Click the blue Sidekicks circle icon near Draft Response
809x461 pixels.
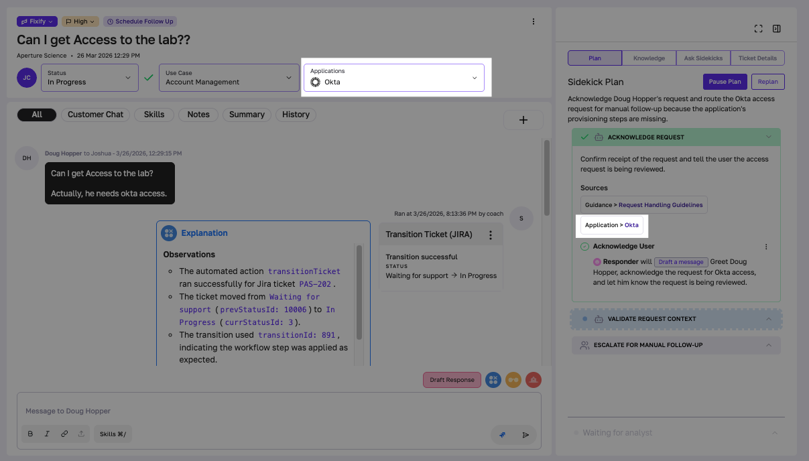pyautogui.click(x=493, y=380)
